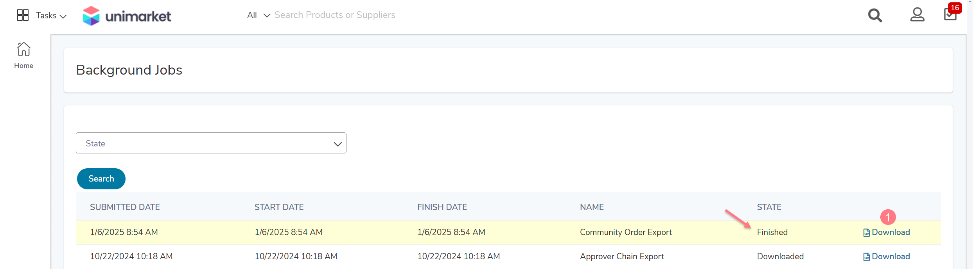Viewport: 973px width, 269px height.
Task: Open the Tasks dropdown menu
Action: point(51,16)
